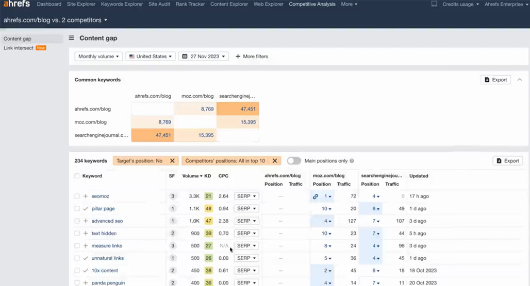
Task: Open SERP dropdown for pillar page
Action: click(246, 209)
